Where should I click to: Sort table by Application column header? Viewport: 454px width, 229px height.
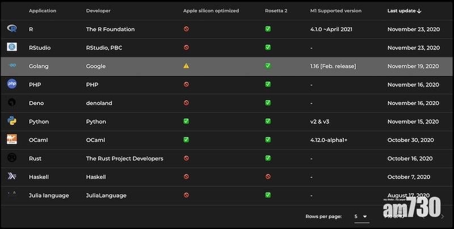click(x=43, y=11)
